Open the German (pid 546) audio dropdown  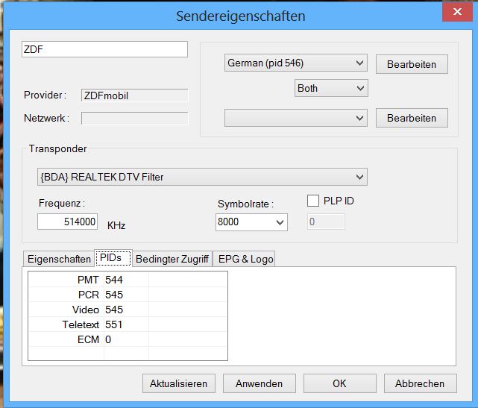click(x=295, y=63)
